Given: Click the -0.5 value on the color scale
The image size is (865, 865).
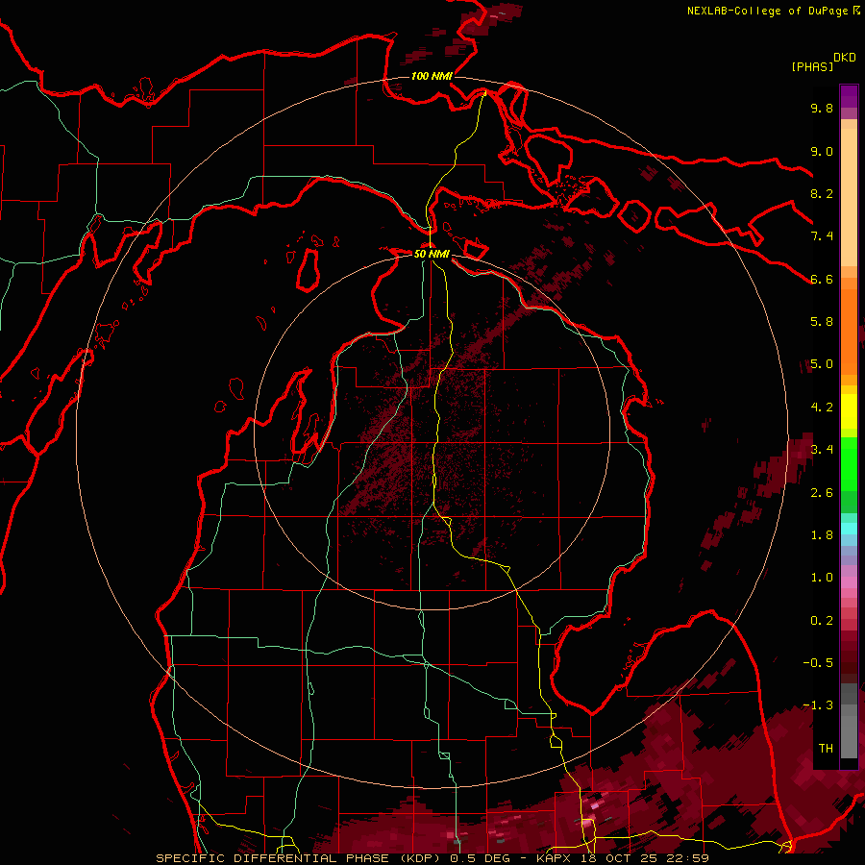Looking at the screenshot, I should pos(818,663).
